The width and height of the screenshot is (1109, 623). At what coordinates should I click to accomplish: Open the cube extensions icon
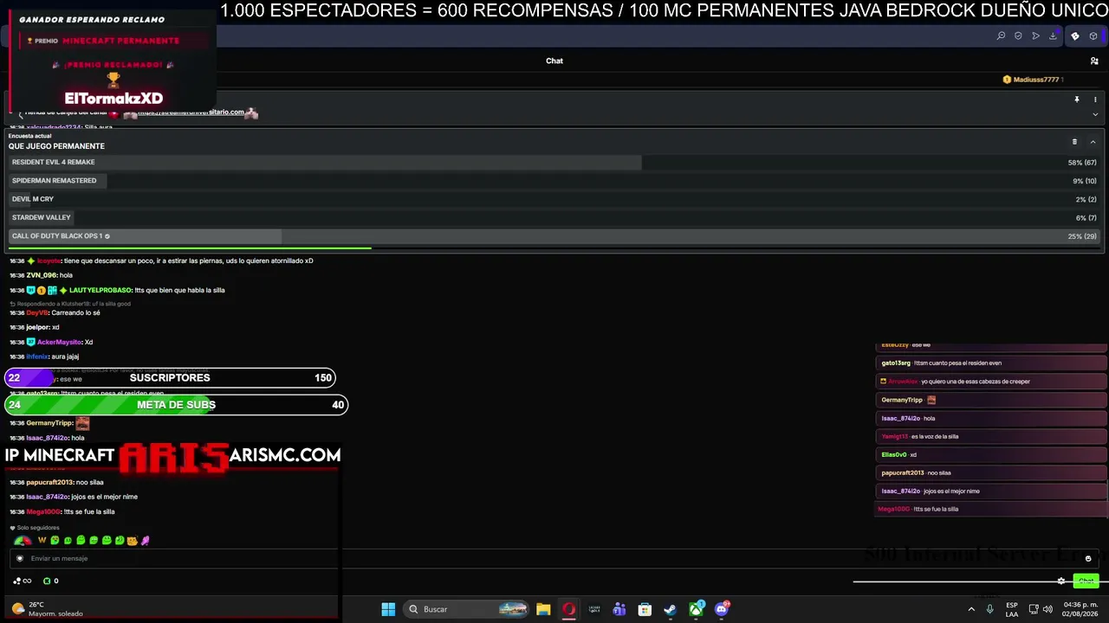pos(1093,36)
